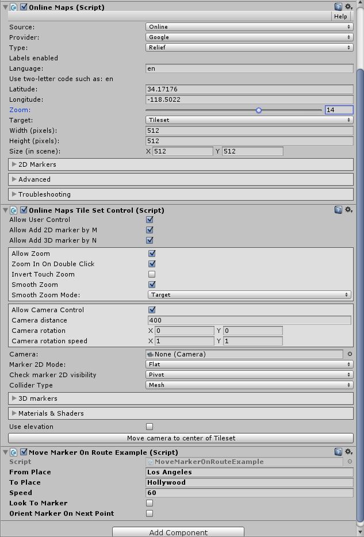Click the Help button

340,16
